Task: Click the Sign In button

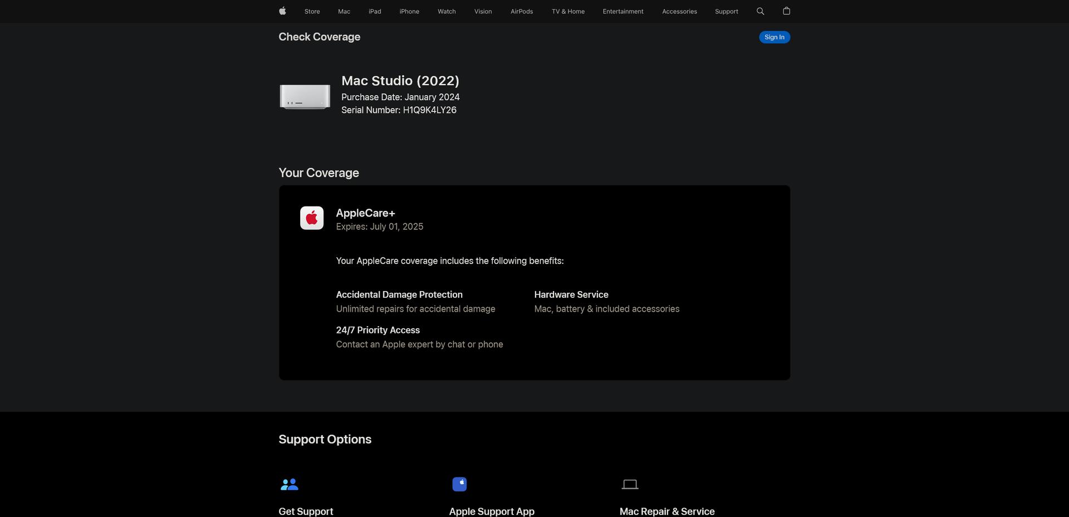Action: [774, 37]
